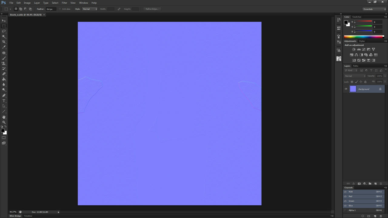Open the Opacity dropdown in Layers panel
This screenshot has height=218, width=388.
(385, 76)
